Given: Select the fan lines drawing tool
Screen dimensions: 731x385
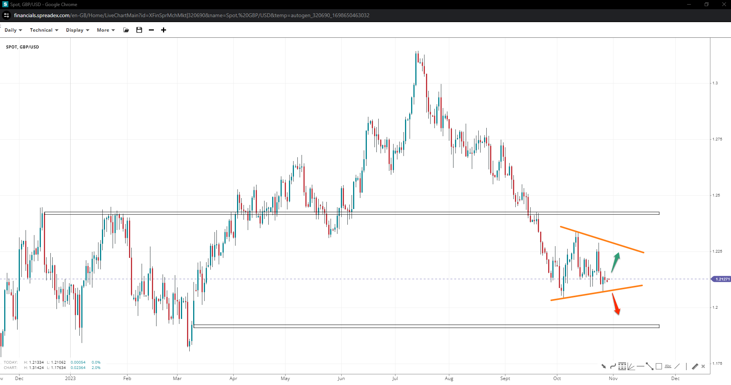Looking at the screenshot, I should (631, 367).
